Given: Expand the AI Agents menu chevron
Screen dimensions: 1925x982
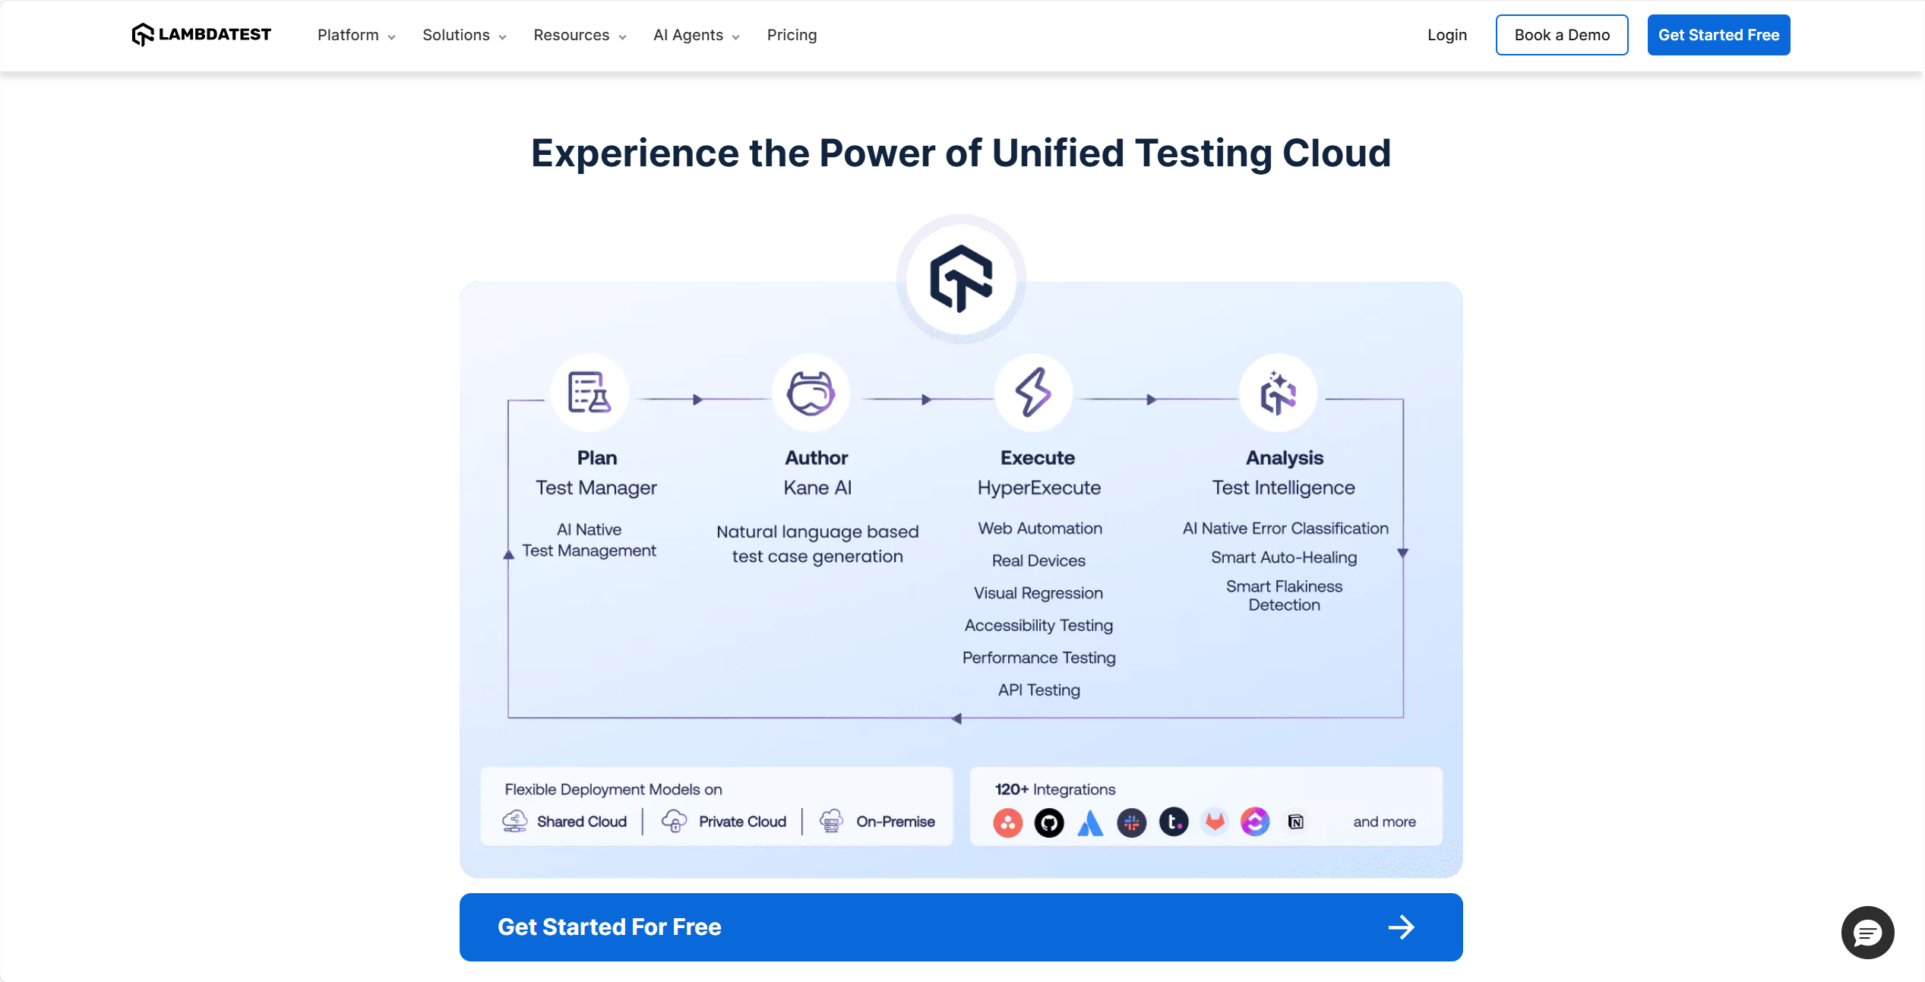Looking at the screenshot, I should [x=735, y=36].
